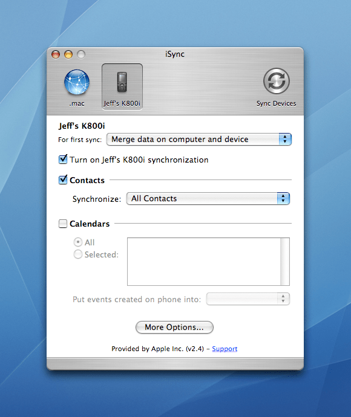Select the All calendars radio button
The image size is (351, 417).
pyautogui.click(x=77, y=242)
